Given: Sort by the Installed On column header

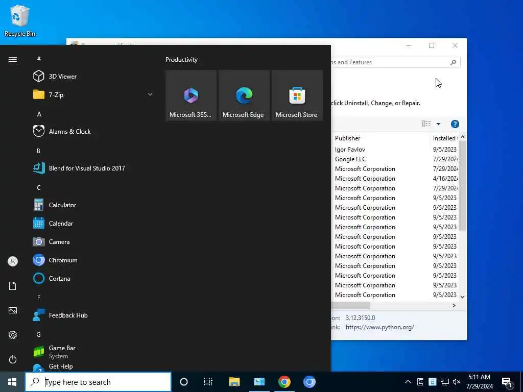Looking at the screenshot, I should [444, 138].
